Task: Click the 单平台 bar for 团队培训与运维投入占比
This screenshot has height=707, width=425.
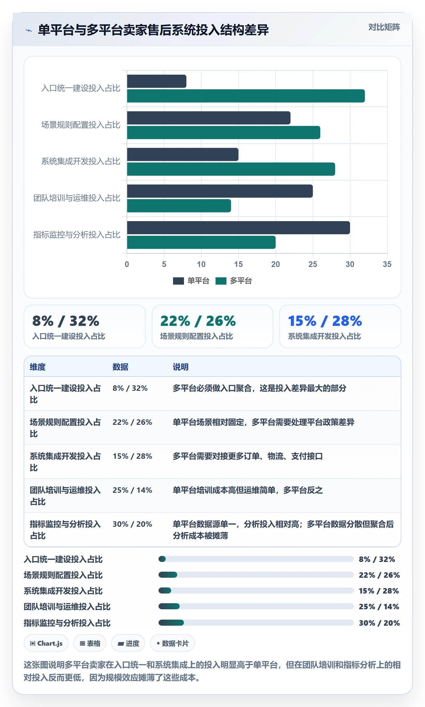Action: coord(220,191)
